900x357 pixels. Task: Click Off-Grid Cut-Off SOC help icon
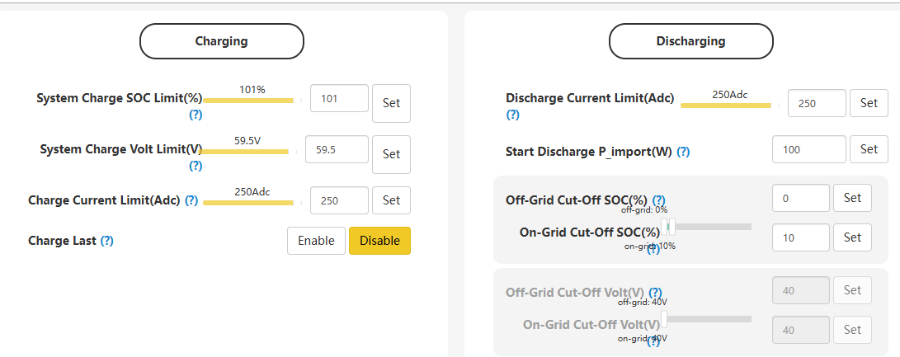659,200
